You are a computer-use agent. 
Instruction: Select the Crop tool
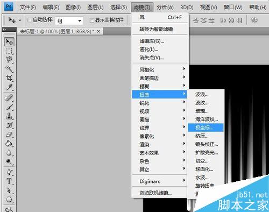tap(9, 78)
